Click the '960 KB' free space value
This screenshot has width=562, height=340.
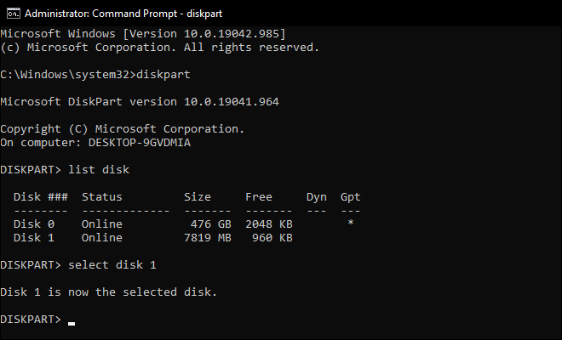point(272,238)
